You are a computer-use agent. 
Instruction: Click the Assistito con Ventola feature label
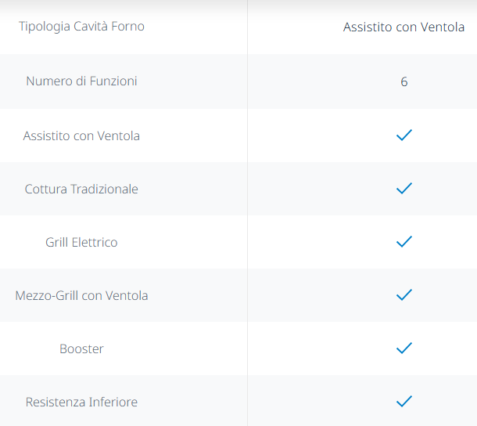(x=81, y=135)
